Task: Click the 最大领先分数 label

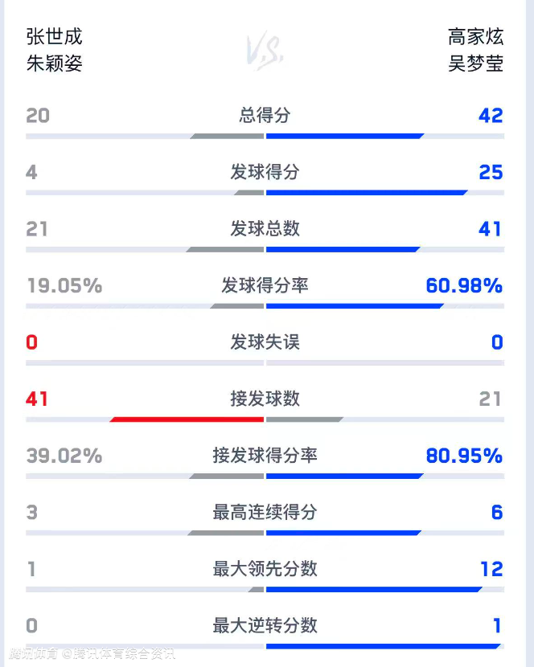Action: [x=265, y=569]
